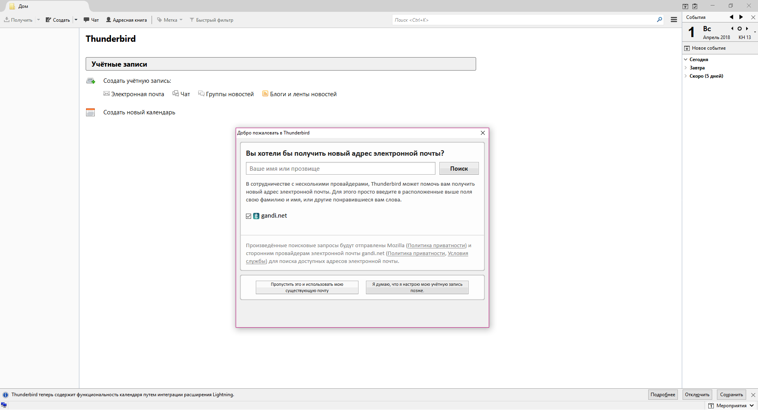Viewport: 758px width, 410px height.
Task: Click the today circle icon beside Вс
Action: 739,28
